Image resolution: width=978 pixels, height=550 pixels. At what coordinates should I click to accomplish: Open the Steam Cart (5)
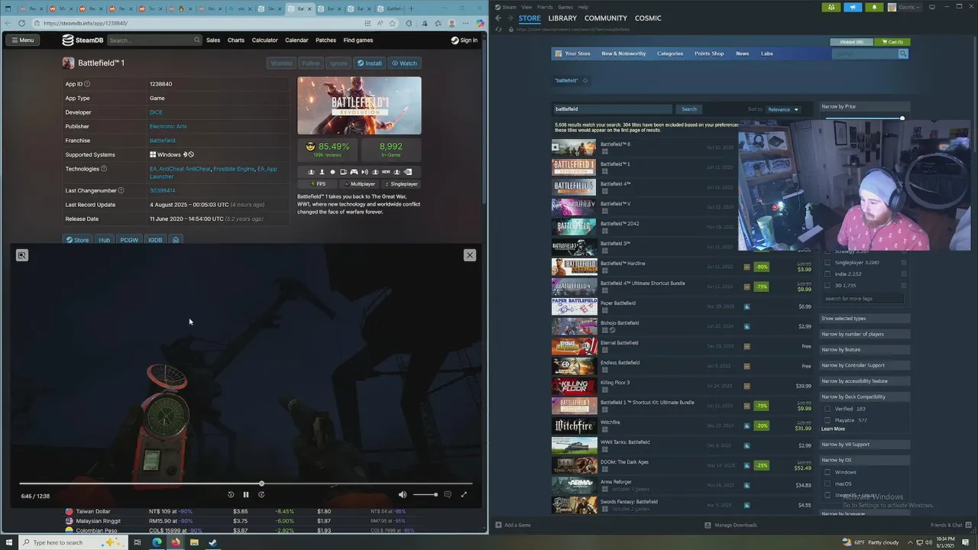[x=892, y=42]
